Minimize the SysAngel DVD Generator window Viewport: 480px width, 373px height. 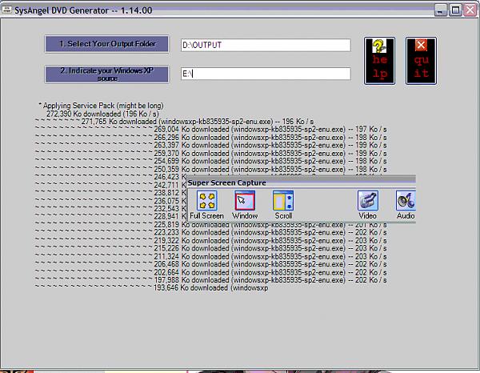pos(440,10)
